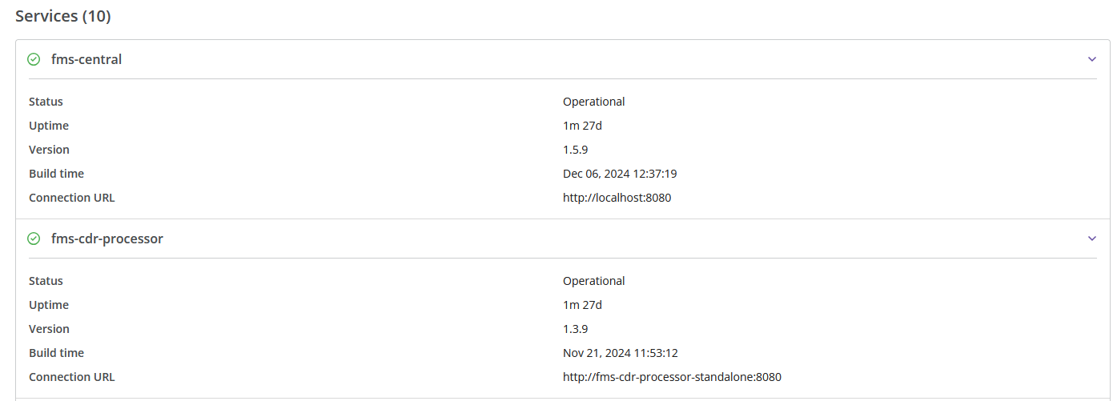Click the Nov 21, 2024 build time

620,353
